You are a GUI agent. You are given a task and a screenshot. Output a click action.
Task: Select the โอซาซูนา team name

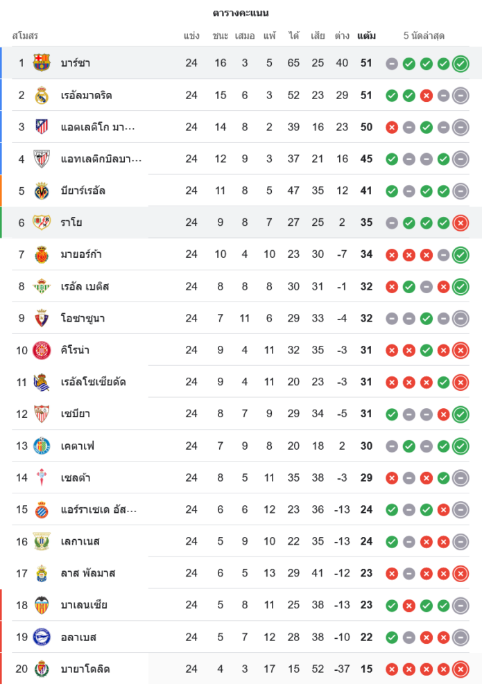tap(83, 318)
